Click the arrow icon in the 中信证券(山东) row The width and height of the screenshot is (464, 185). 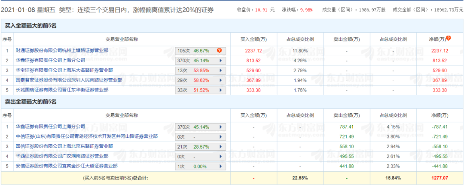(x=221, y=136)
